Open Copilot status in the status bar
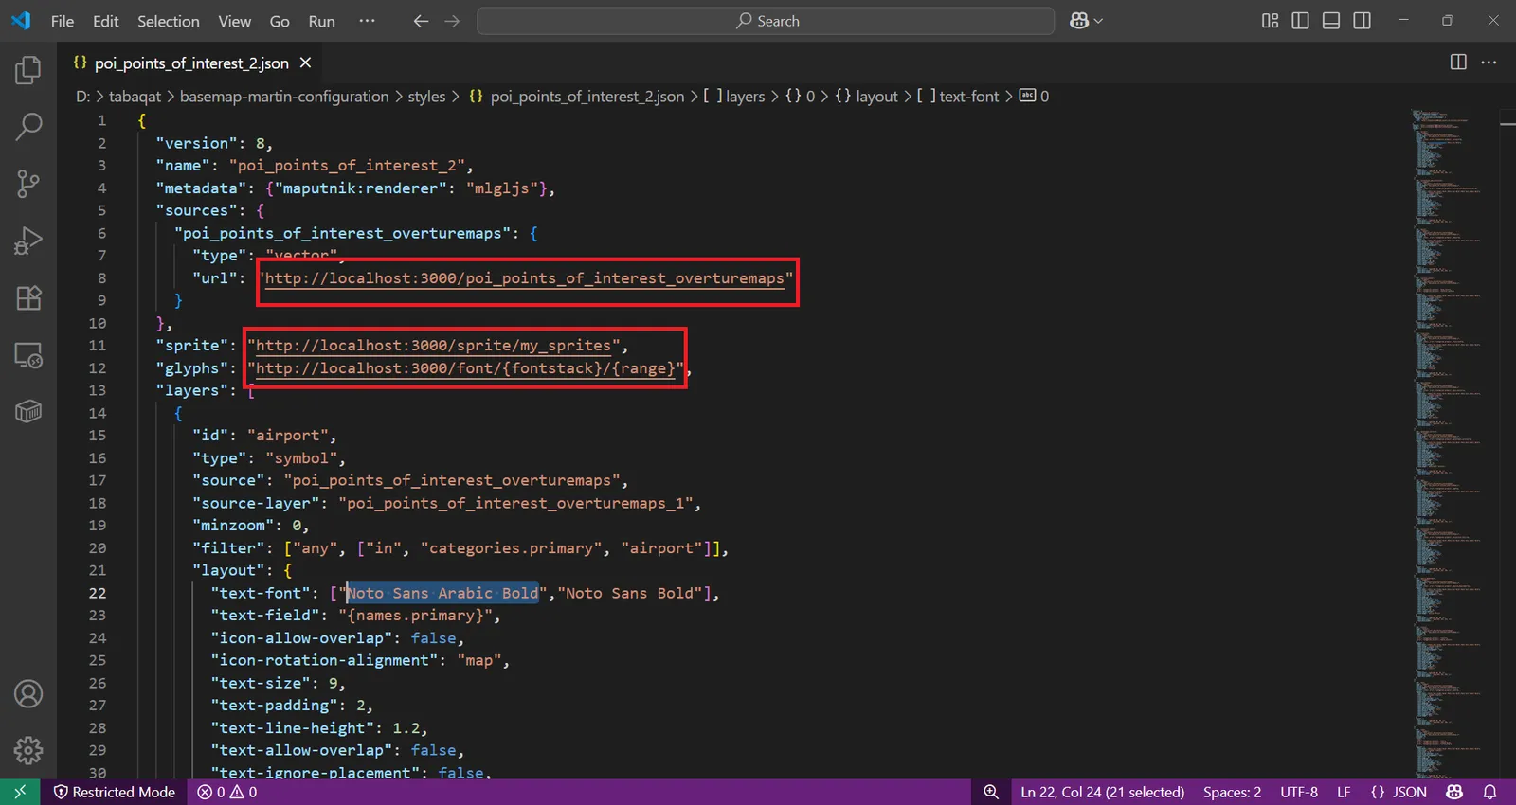The width and height of the screenshot is (1516, 805). 1454,792
